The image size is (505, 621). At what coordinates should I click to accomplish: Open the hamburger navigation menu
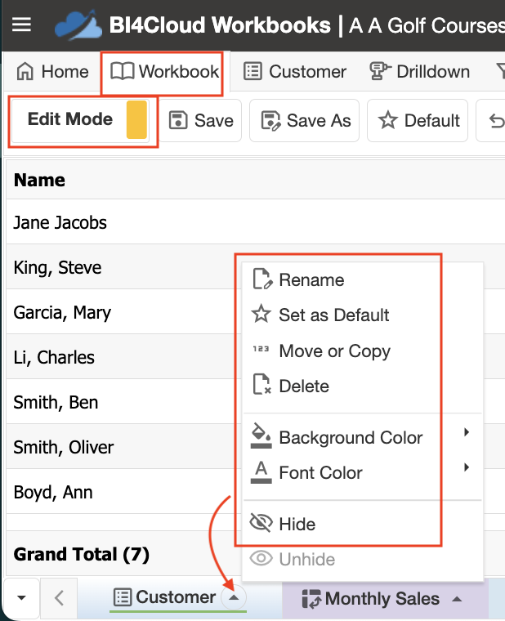[21, 25]
